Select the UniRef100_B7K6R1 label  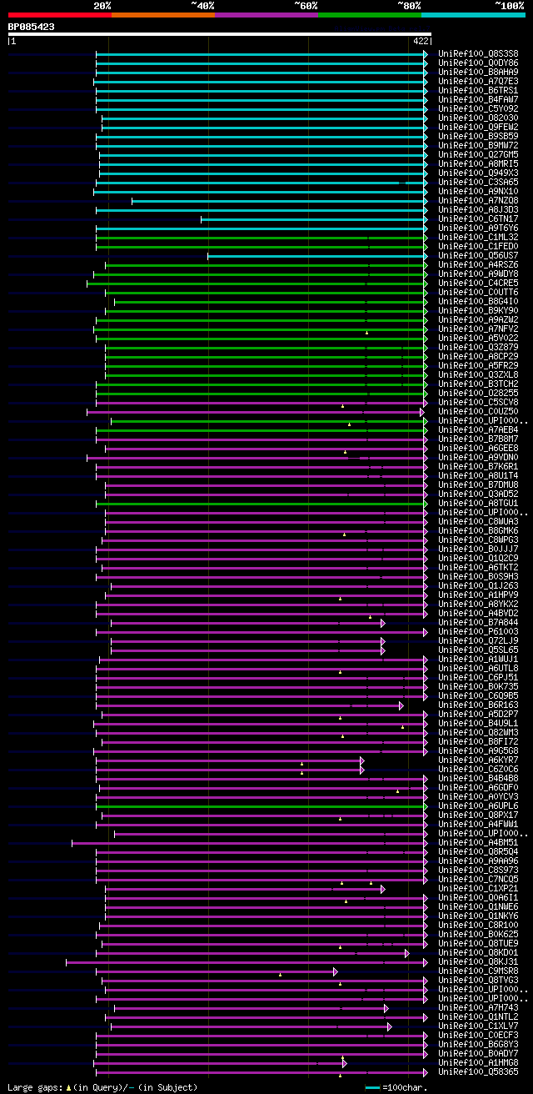[478, 466]
